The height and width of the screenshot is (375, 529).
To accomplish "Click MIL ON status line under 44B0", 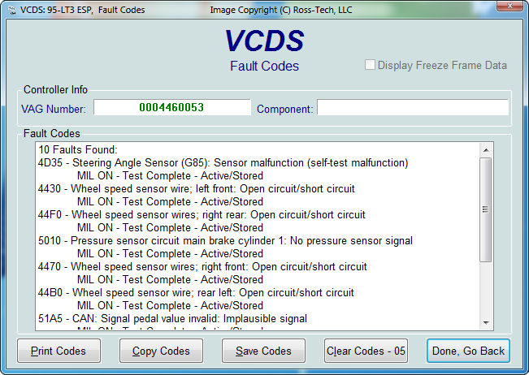I will click(x=170, y=305).
